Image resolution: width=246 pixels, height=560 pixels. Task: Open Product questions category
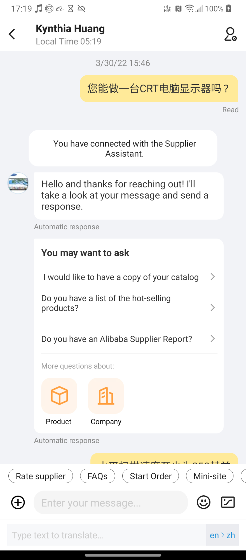click(59, 396)
